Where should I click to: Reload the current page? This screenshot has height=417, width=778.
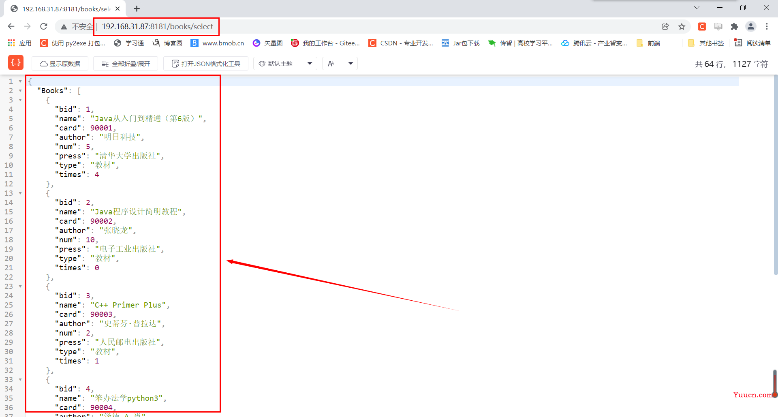(x=44, y=26)
